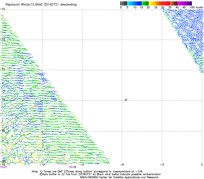Click the purple '10:28' time label

tap(72, 167)
